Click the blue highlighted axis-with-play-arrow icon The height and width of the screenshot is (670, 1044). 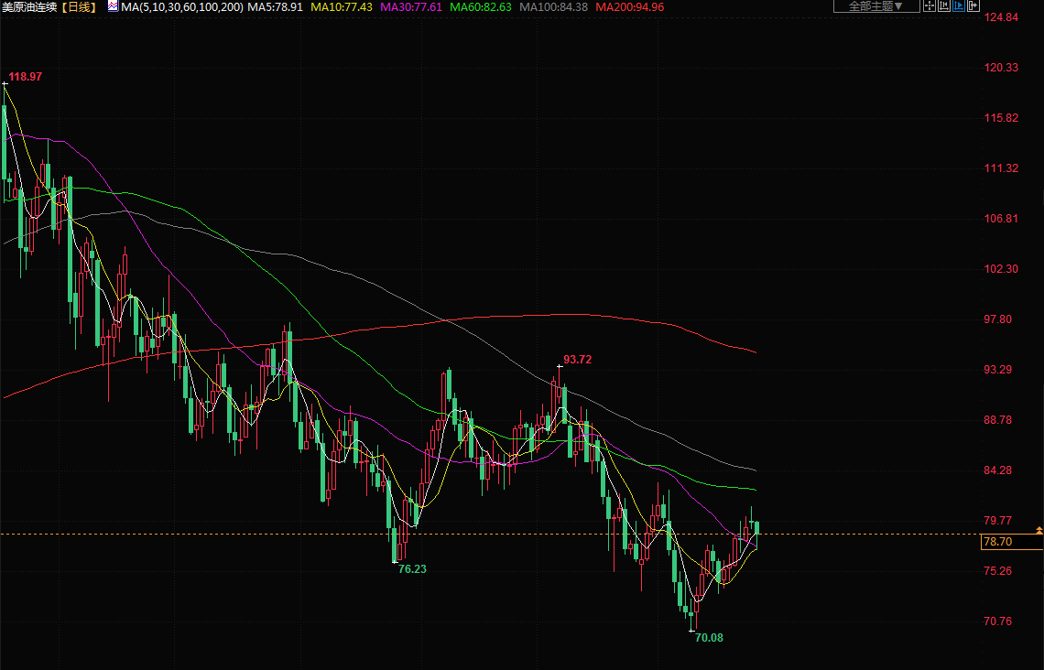pyautogui.click(x=959, y=6)
